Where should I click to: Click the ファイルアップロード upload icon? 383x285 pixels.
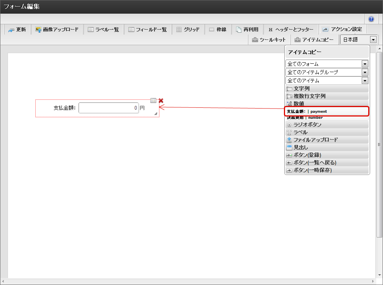[x=289, y=140]
